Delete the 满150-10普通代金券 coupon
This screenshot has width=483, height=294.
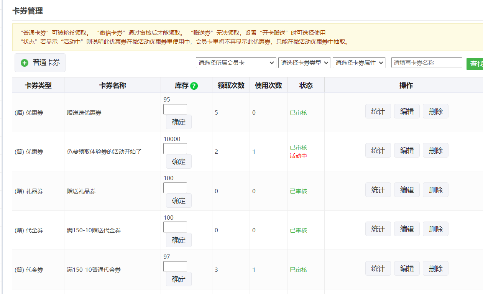435,268
